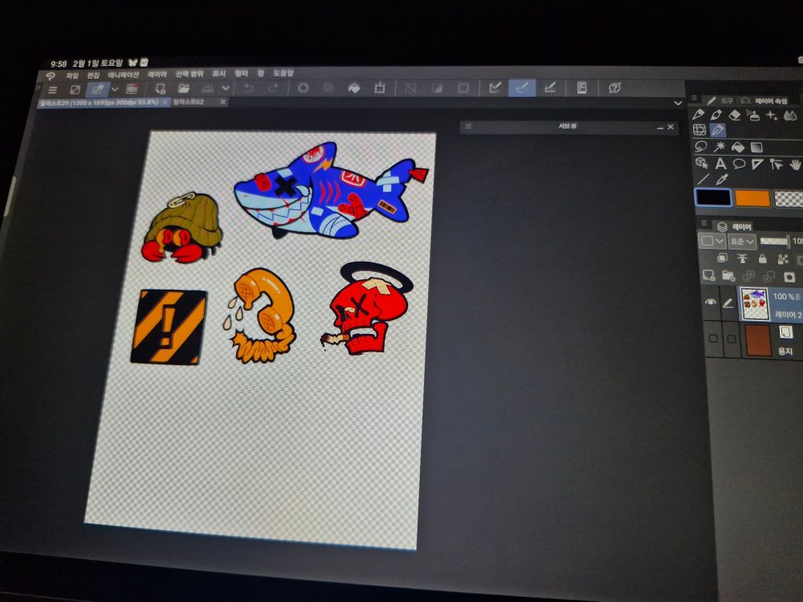Open the support question-mark icon
The width and height of the screenshot is (803, 602).
[614, 88]
